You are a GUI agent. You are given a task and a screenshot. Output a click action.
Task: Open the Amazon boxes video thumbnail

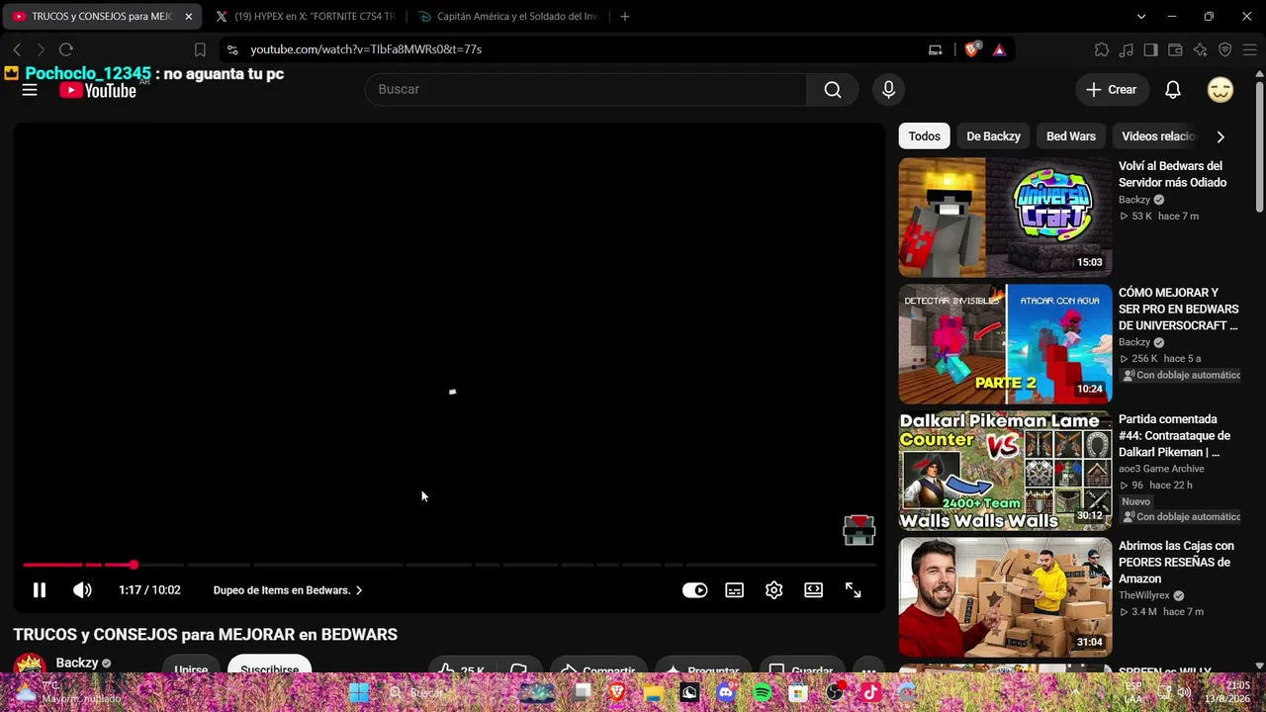1005,597
